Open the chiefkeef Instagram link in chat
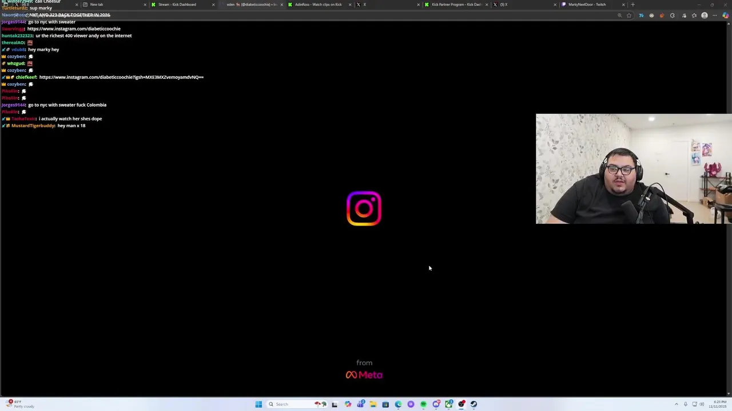Viewport: 732px width, 411px height. [x=121, y=77]
